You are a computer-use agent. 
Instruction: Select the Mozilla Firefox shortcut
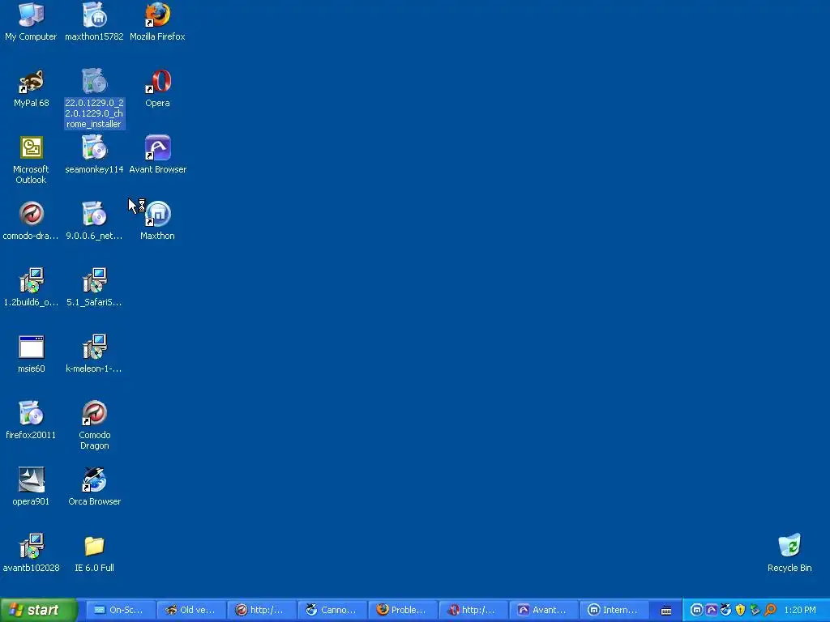(x=157, y=21)
